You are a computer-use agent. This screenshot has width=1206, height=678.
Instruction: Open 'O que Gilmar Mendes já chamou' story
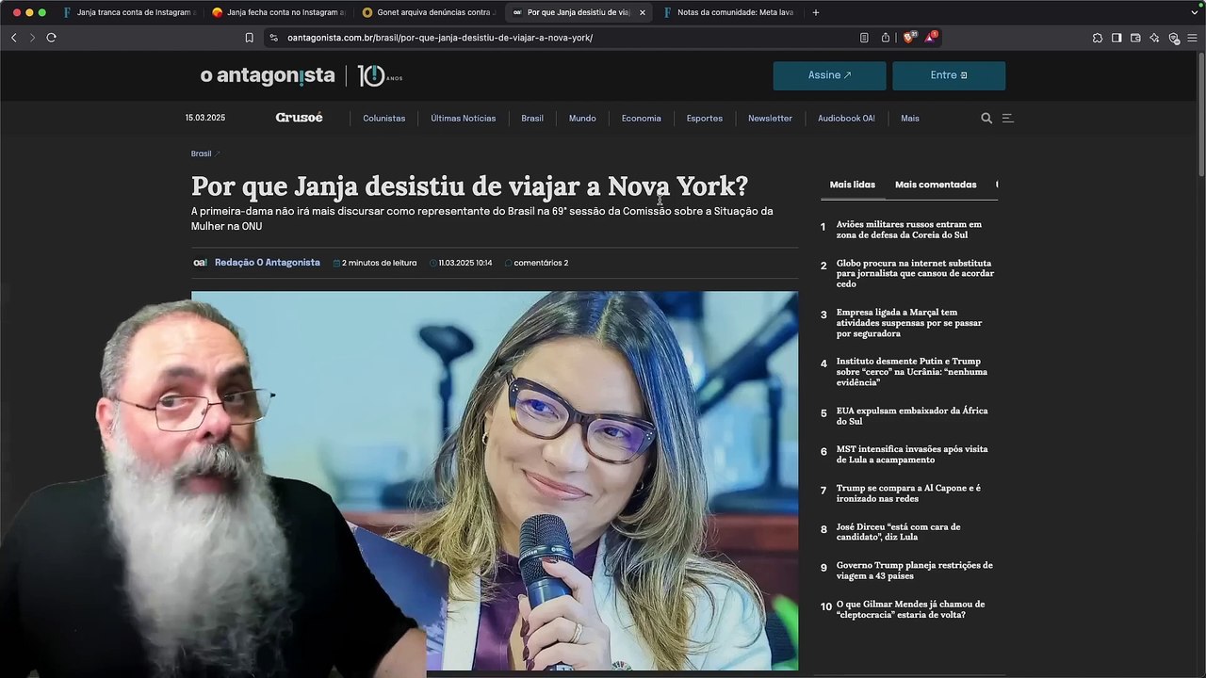[910, 609]
